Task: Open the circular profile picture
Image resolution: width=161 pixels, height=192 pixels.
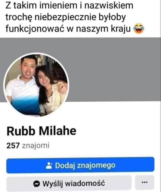Action: [x=36, y=85]
